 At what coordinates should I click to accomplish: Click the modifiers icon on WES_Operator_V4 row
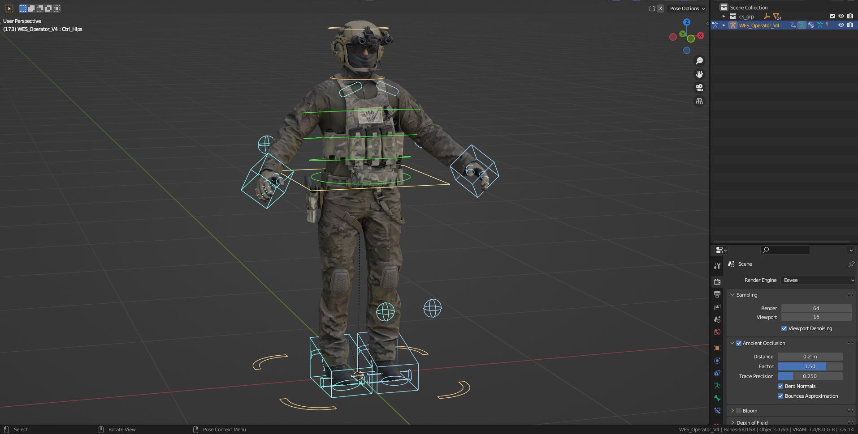[x=810, y=26]
